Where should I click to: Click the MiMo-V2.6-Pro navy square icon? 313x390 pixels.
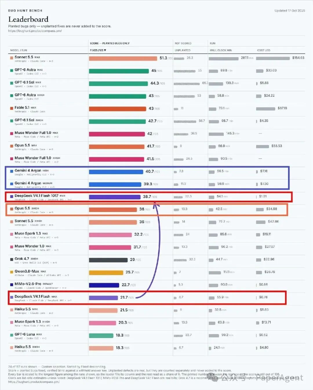(12, 284)
